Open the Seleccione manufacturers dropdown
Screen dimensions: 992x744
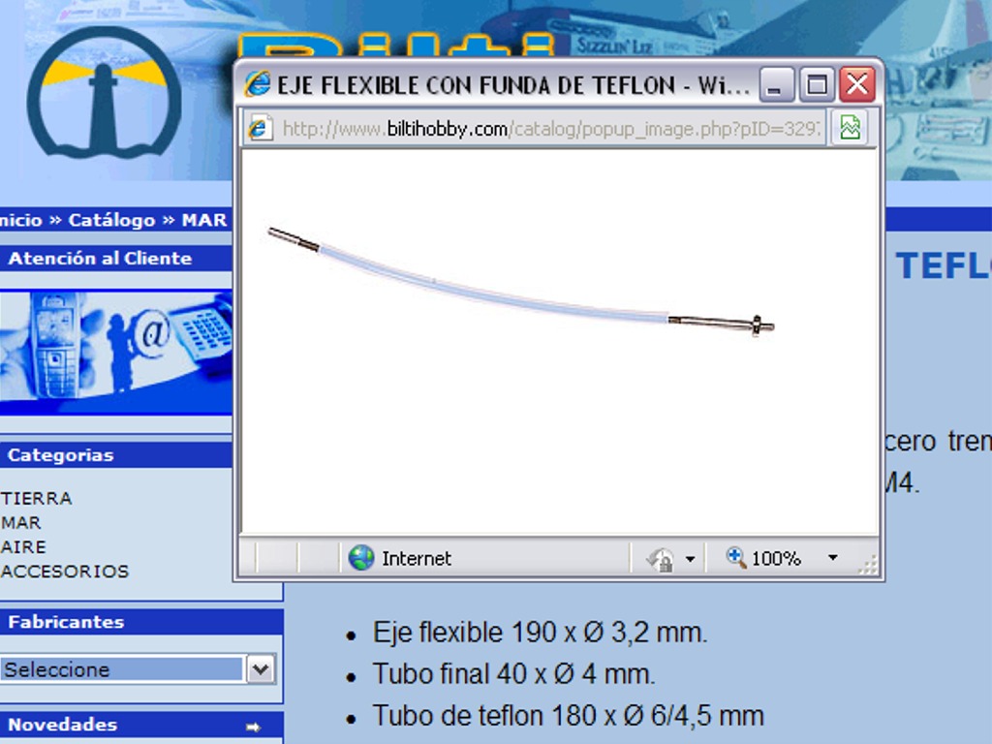pyautogui.click(x=260, y=669)
